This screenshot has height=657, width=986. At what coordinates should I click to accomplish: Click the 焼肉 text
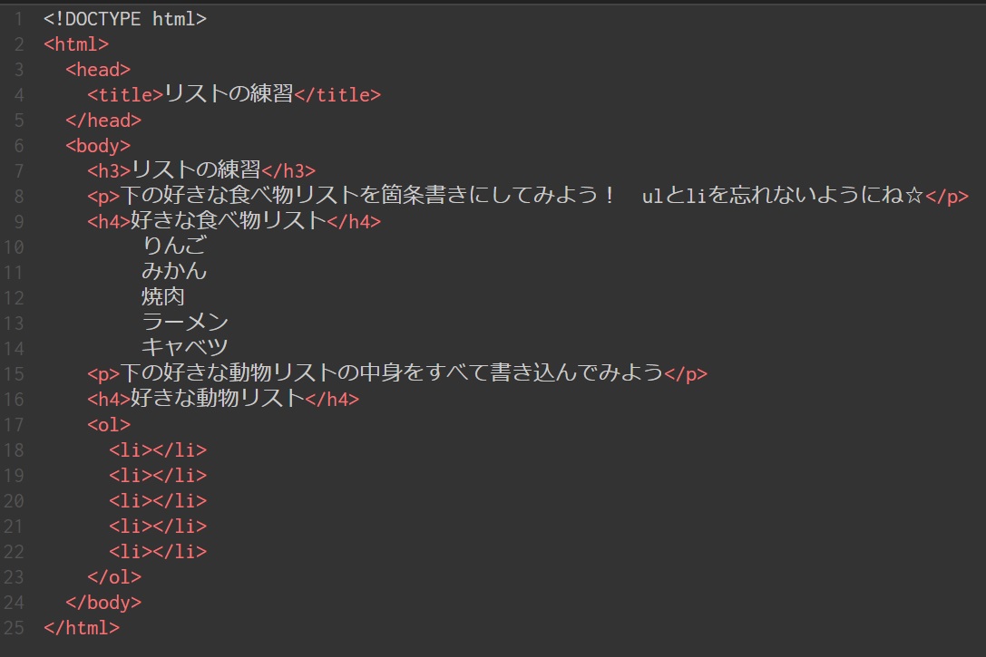coord(163,296)
